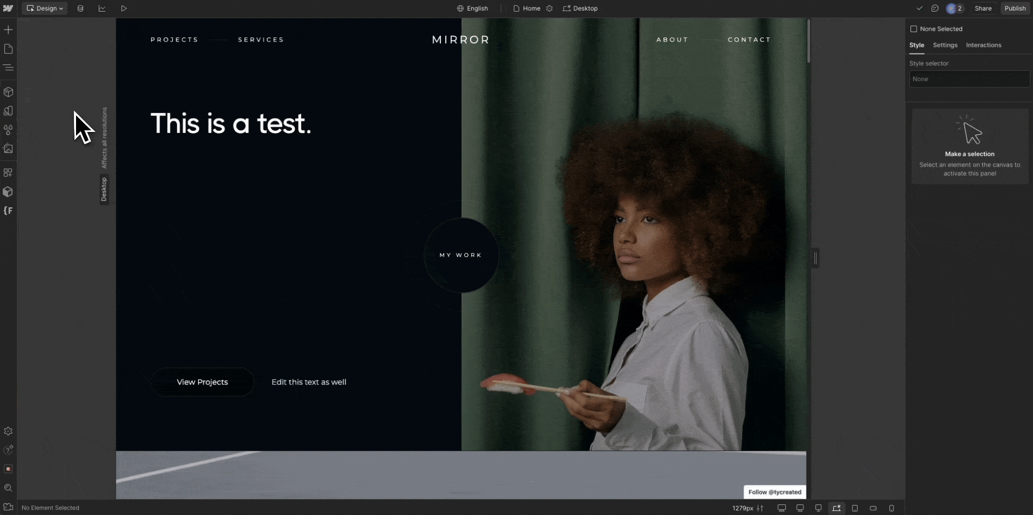Open the Add elements panel plus icon
The width and height of the screenshot is (1033, 515).
[x=8, y=30]
